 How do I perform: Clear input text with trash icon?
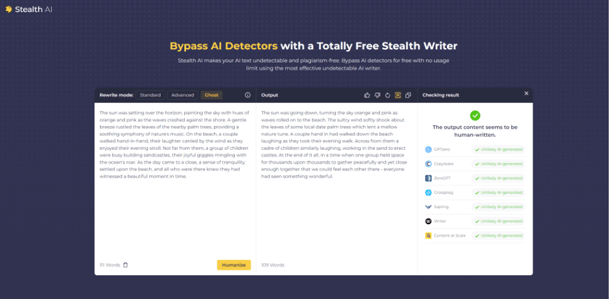(x=125, y=265)
